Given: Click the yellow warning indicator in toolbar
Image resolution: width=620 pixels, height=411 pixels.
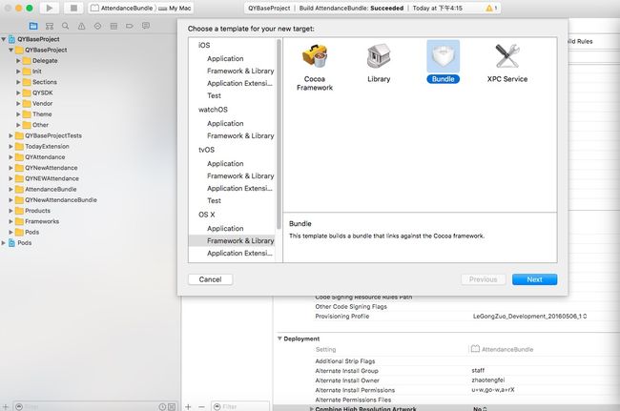Looking at the screenshot, I should pos(491,8).
